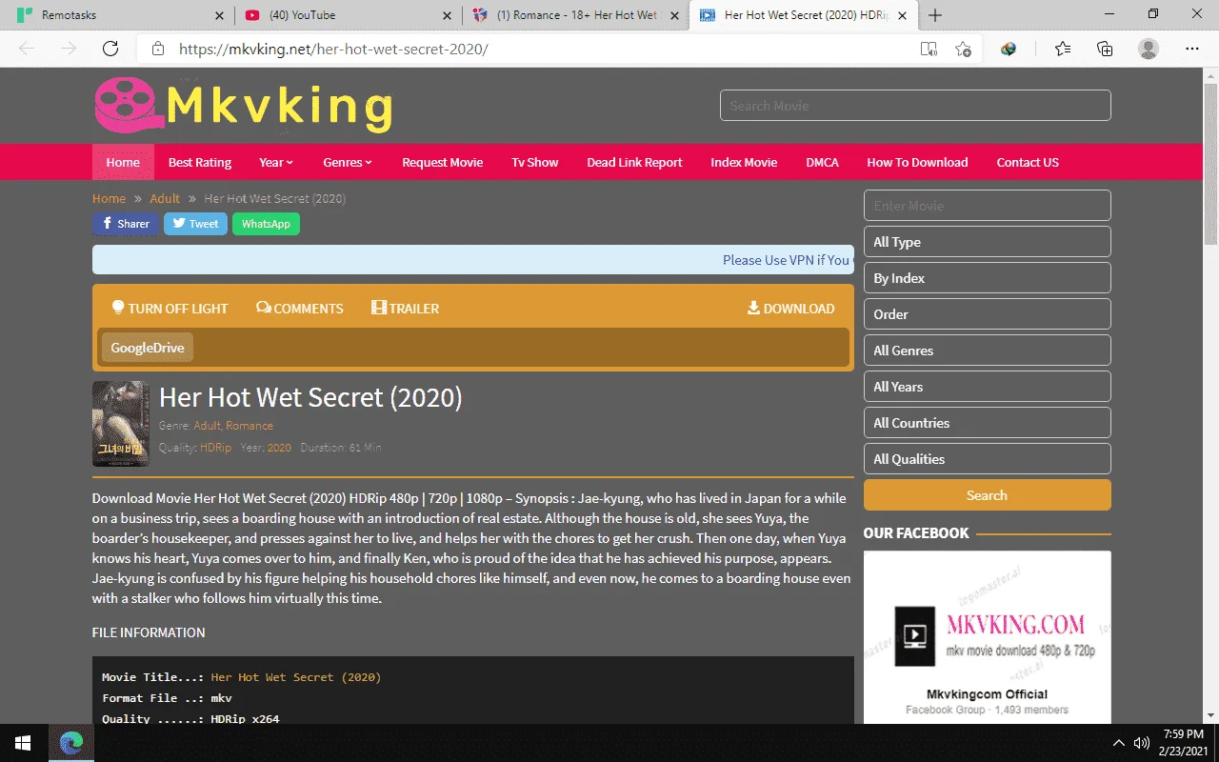Click Microsoft Edge icon in taskbar
The height and width of the screenshot is (762, 1219).
(x=70, y=742)
